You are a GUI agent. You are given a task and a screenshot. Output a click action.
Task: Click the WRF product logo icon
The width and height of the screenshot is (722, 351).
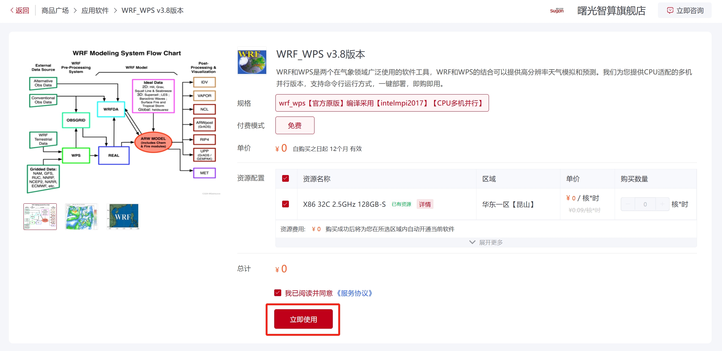(x=252, y=61)
